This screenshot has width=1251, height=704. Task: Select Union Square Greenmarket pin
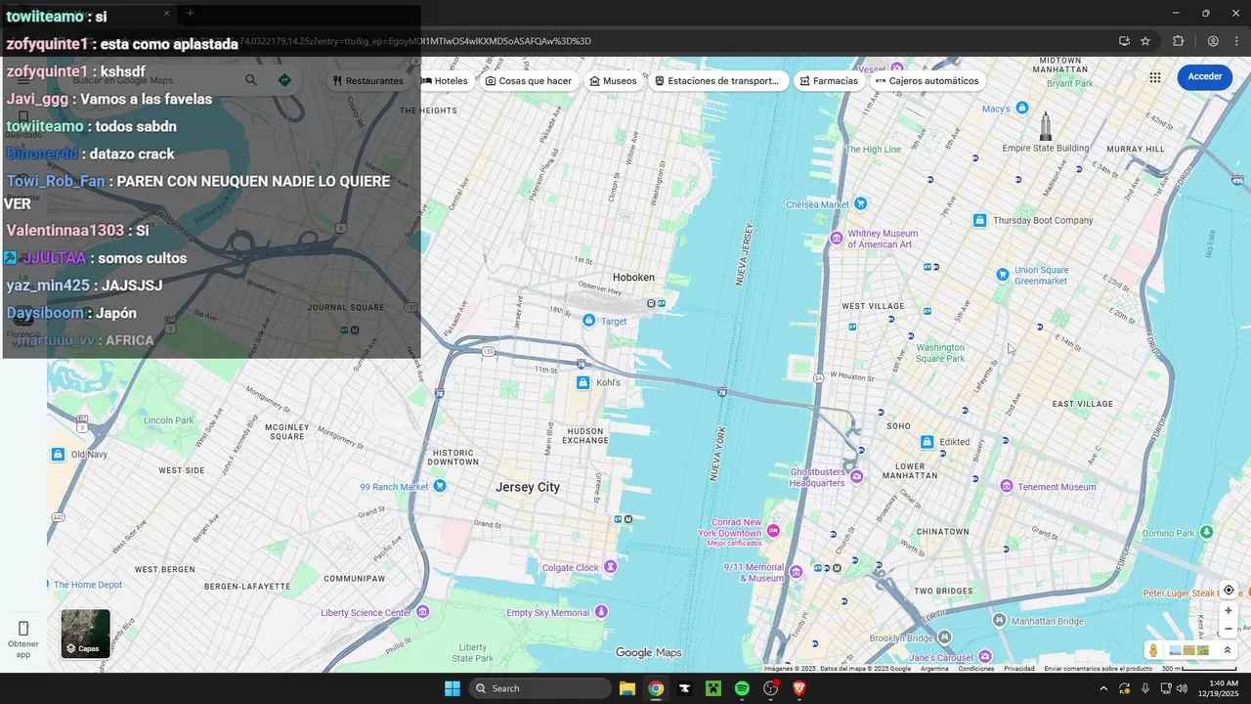(x=1002, y=275)
